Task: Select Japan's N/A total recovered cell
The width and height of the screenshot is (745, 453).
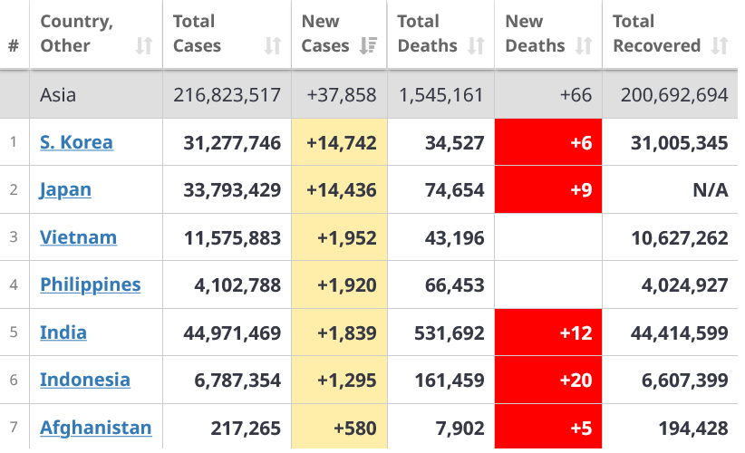Action: [x=669, y=189]
